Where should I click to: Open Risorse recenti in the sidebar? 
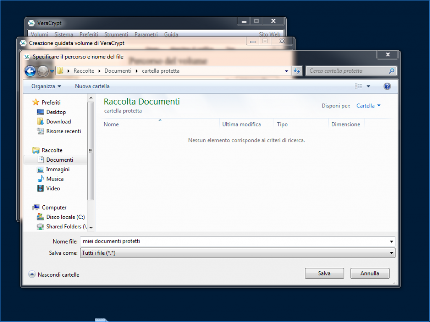64,131
